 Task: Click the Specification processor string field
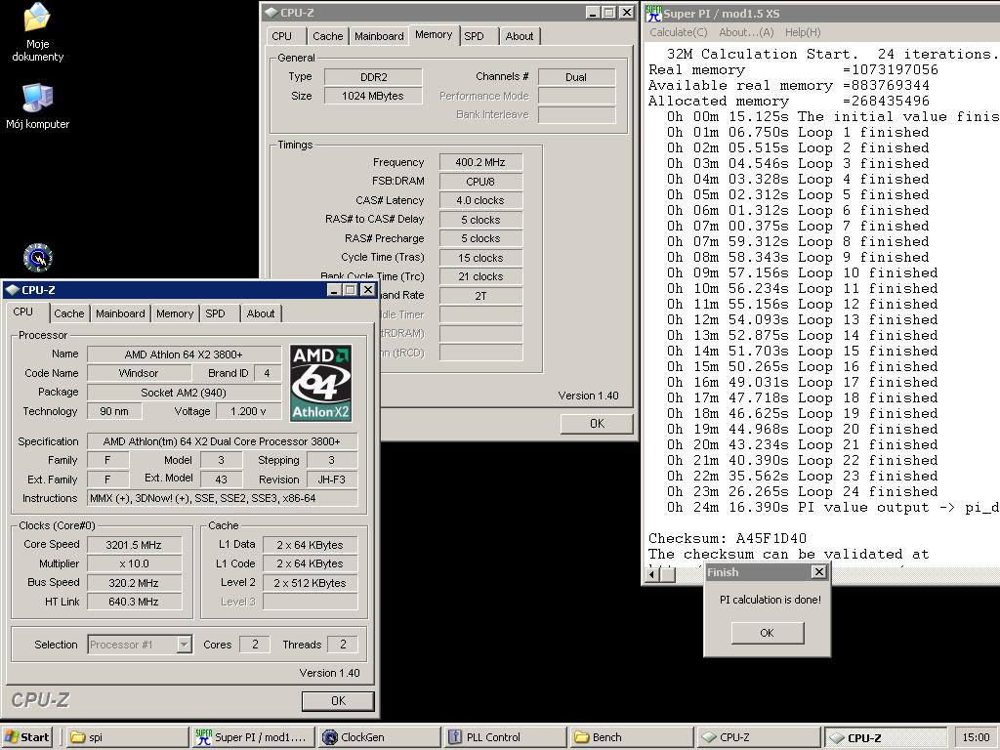(222, 441)
